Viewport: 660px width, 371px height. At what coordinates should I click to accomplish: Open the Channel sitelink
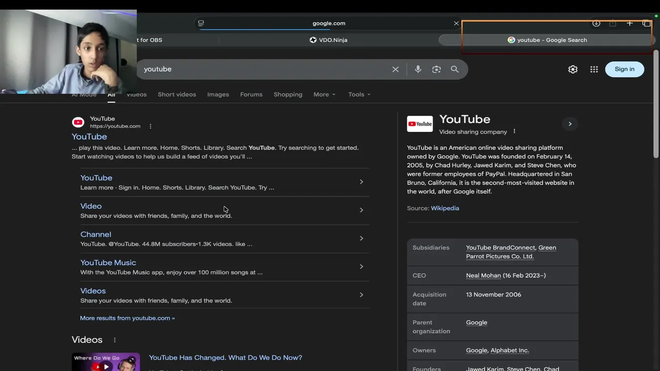tap(96, 234)
